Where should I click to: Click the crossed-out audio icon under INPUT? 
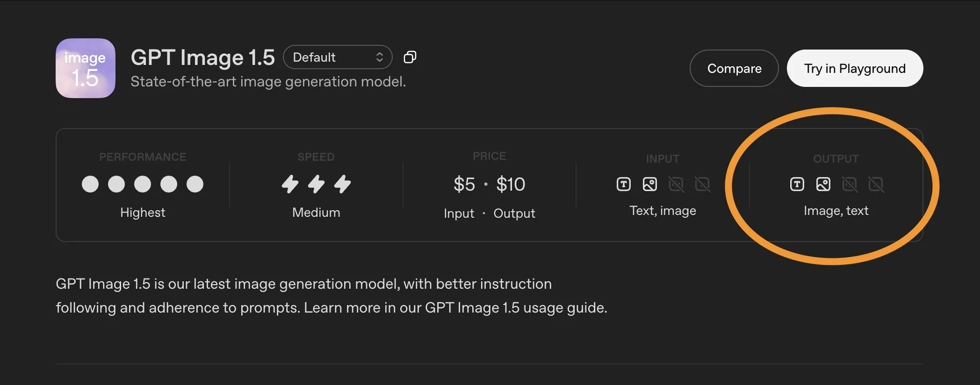pyautogui.click(x=676, y=184)
